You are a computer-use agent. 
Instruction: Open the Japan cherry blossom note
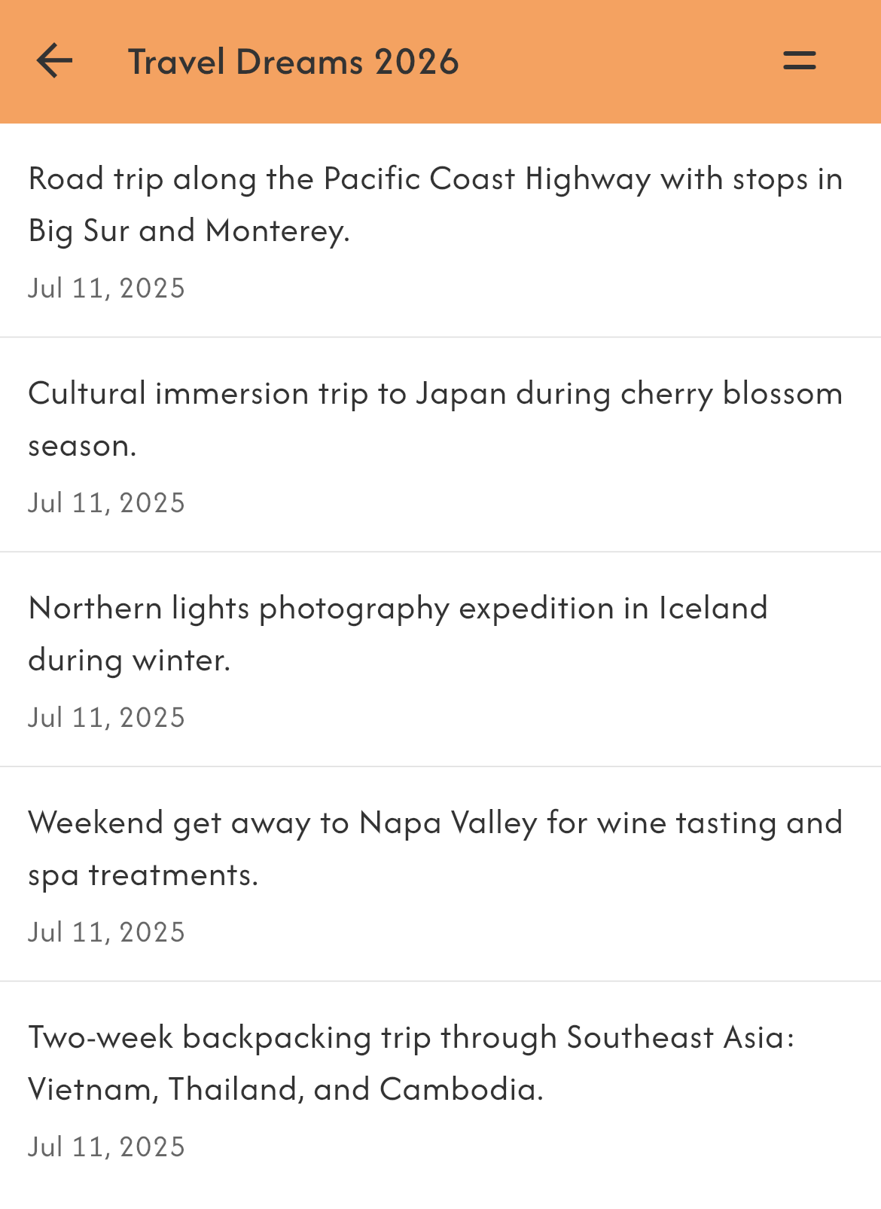click(x=440, y=445)
